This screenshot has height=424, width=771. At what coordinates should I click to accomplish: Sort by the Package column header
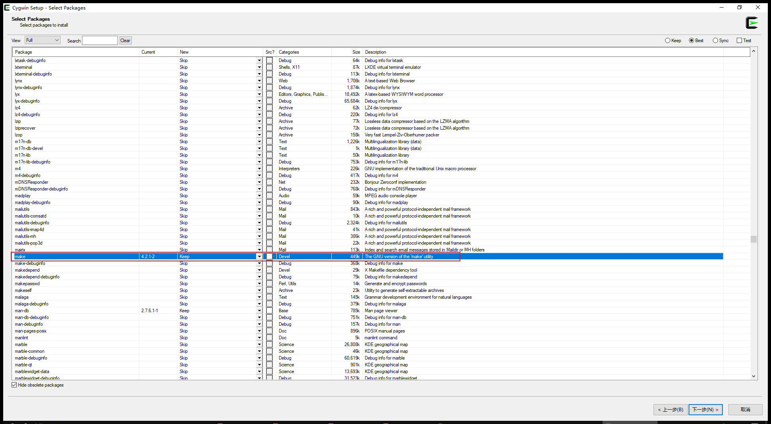76,52
